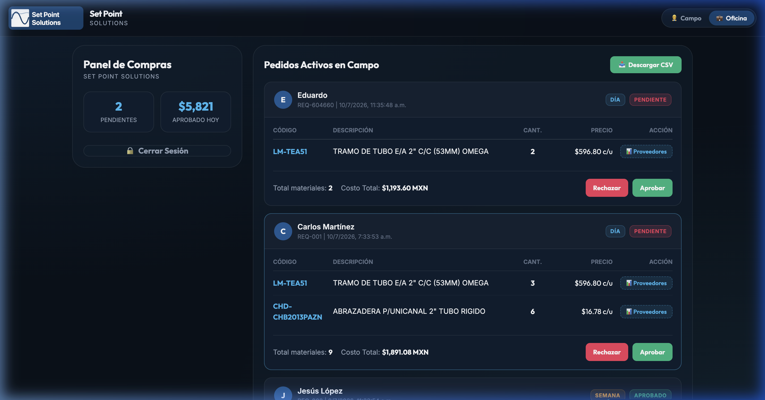This screenshot has width=765, height=400.
Task: Click the Set Point Solutions wave logo
Action: tap(20, 18)
